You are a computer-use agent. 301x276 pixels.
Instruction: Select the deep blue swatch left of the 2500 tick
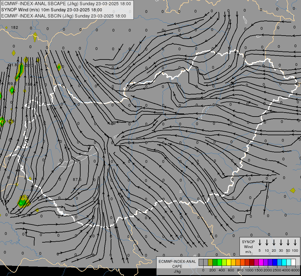pyautogui.click(x=275, y=262)
